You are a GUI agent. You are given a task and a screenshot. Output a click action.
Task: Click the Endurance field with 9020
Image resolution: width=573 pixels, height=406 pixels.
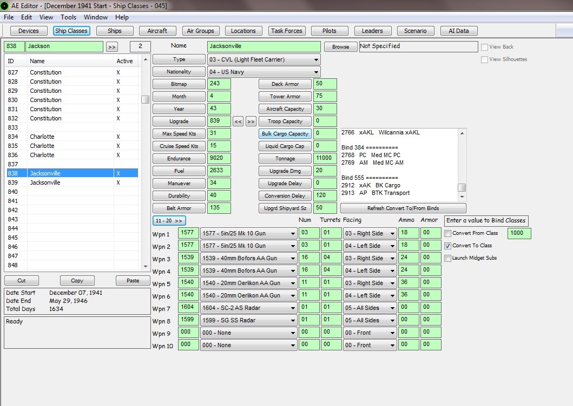[219, 158]
